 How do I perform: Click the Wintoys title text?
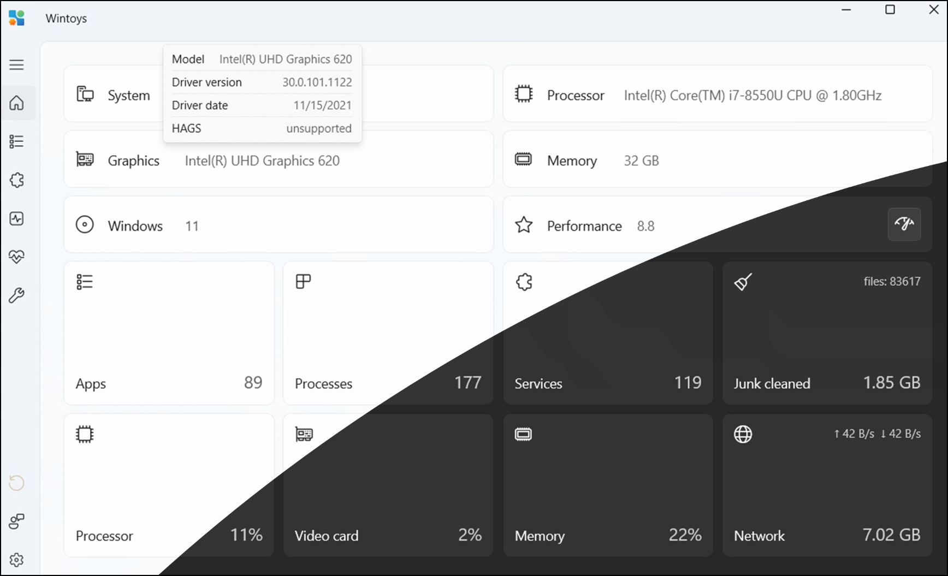click(x=66, y=19)
